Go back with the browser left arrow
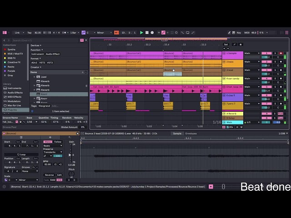This screenshot has height=218, width=291. click(4, 40)
